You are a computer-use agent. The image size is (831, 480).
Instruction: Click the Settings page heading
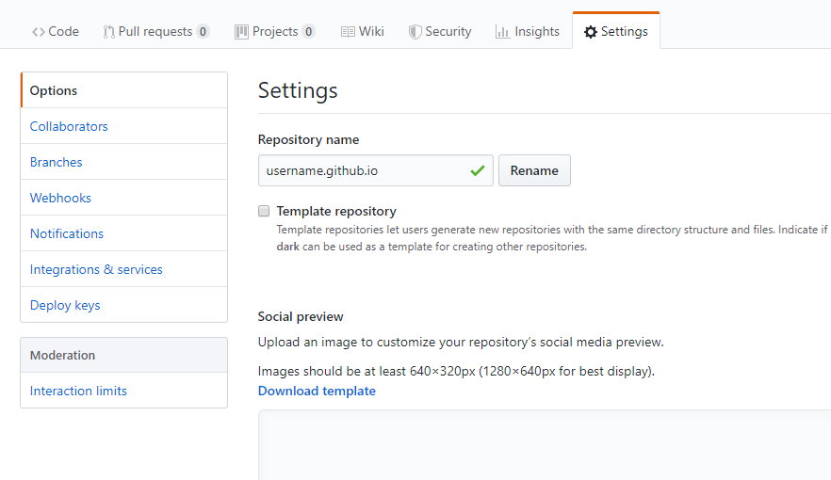(x=298, y=90)
